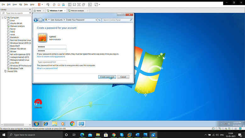Open Skype on host taskbar

coord(122,135)
